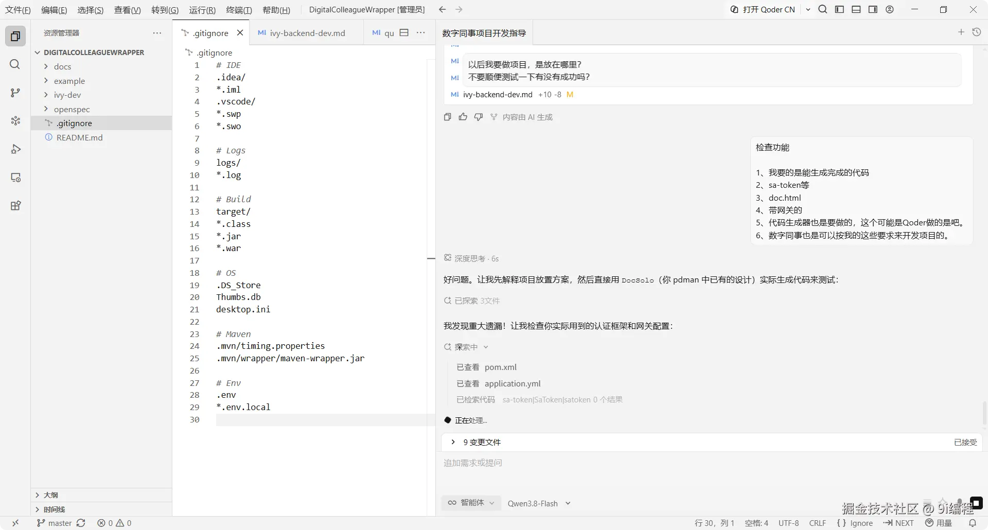Go back with the left arrow
The image size is (988, 530).
tap(442, 10)
